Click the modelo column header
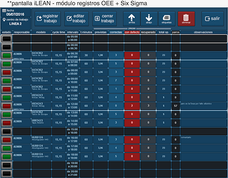The image size is (228, 178). click(x=41, y=32)
